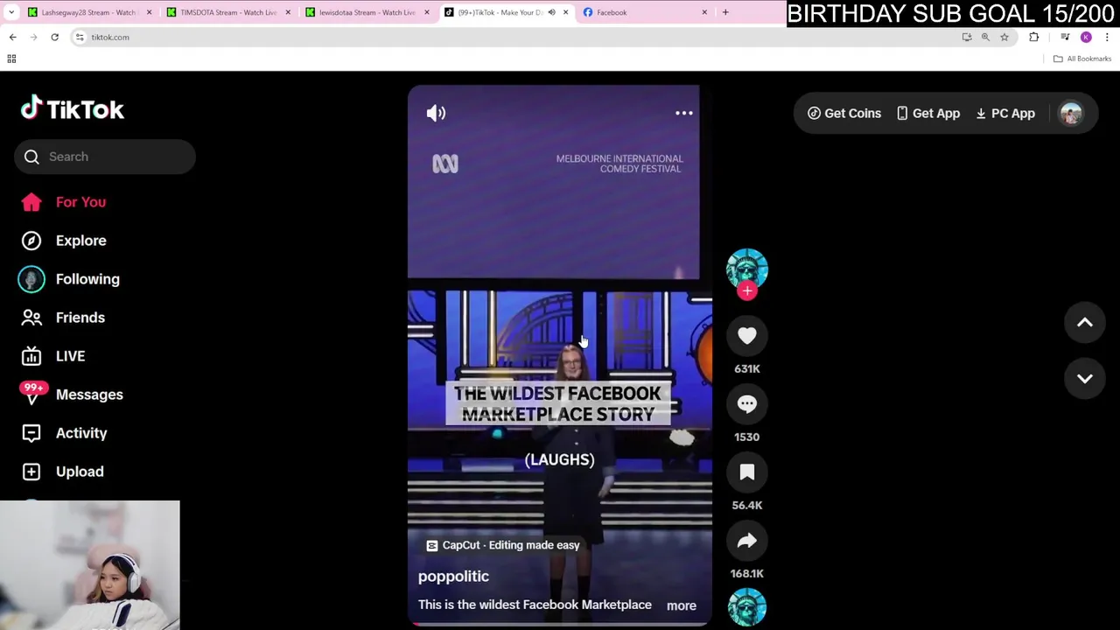Open the browser zoom magnifier icon

click(985, 37)
